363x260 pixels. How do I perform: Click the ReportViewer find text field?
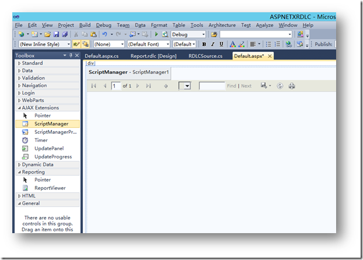point(212,86)
